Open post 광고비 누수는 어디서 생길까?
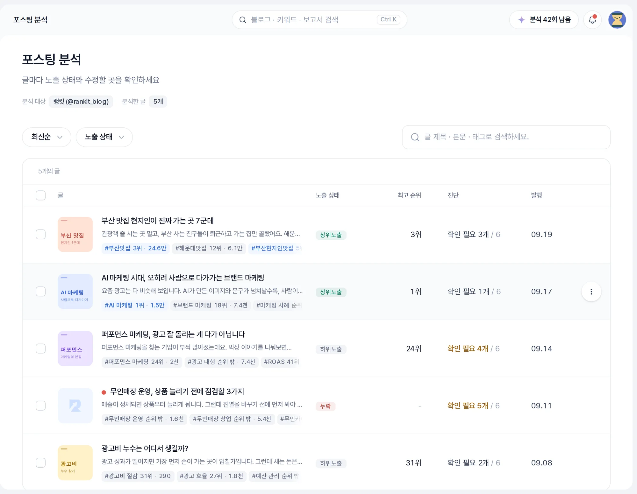 pyautogui.click(x=145, y=448)
